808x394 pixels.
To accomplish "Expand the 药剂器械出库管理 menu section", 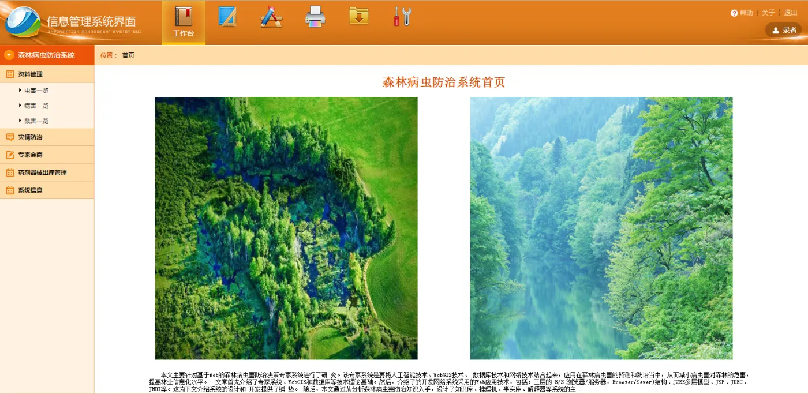I will 42,172.
